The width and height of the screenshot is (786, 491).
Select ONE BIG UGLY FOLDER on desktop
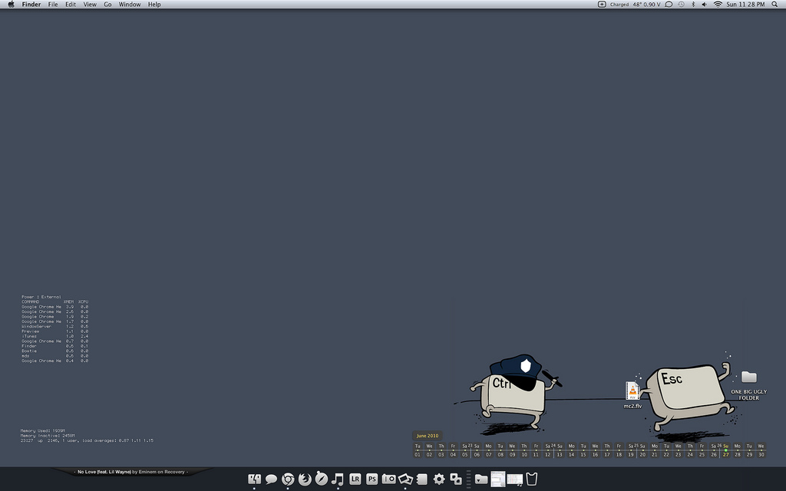pos(749,386)
